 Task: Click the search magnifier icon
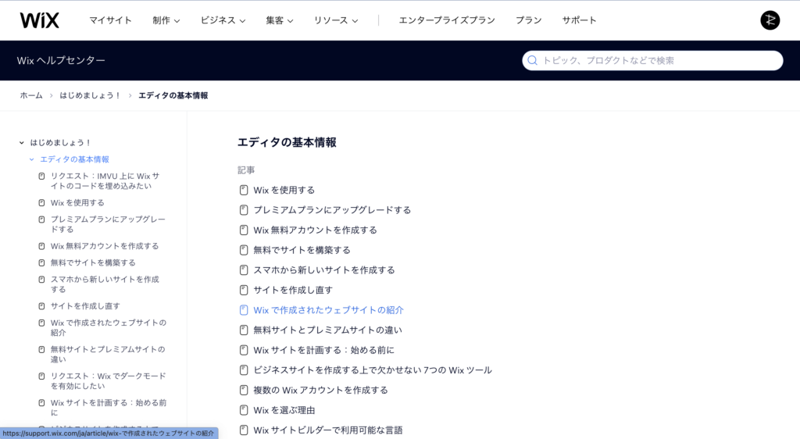(x=532, y=61)
